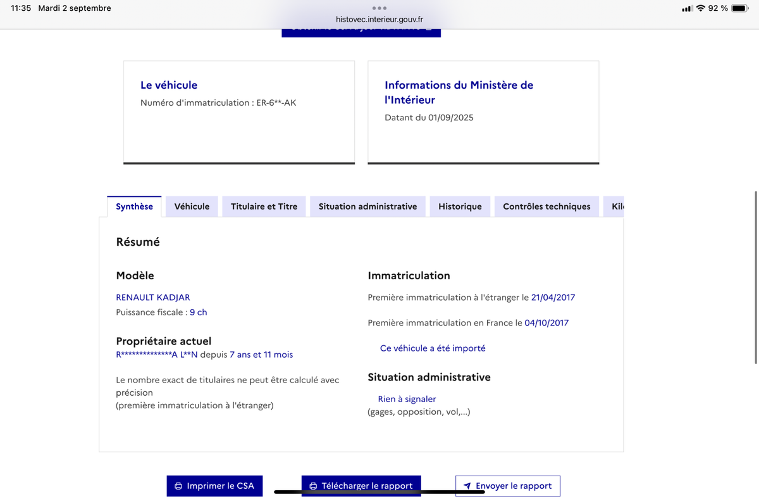Switch to the Véhicule tab

[x=192, y=206]
